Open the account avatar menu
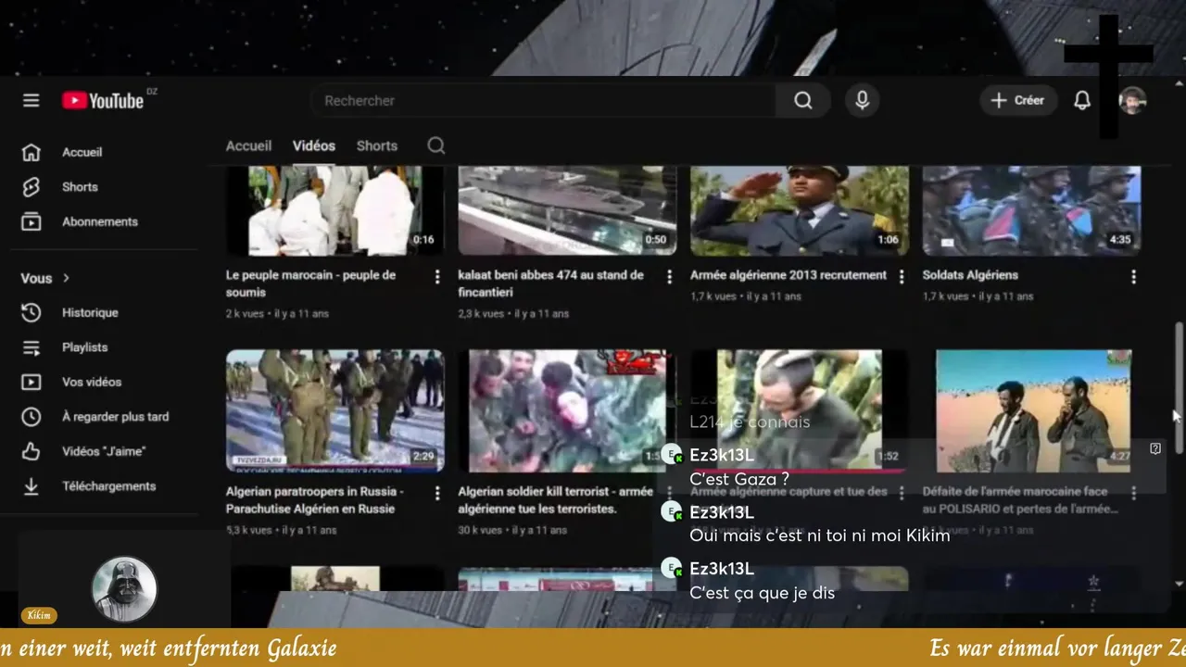This screenshot has width=1186, height=667. pyautogui.click(x=1132, y=100)
